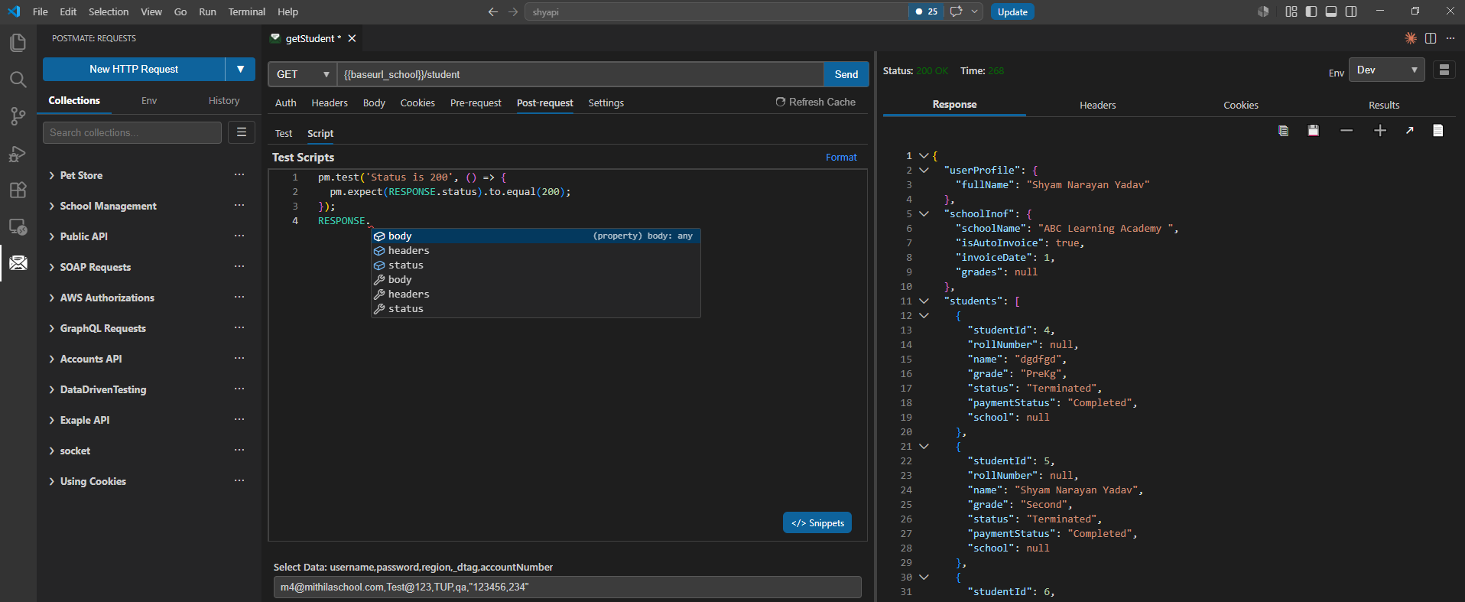Viewport: 1465px width, 602px height.
Task: Expand the DataDrivenTesting collection
Action: pos(51,389)
